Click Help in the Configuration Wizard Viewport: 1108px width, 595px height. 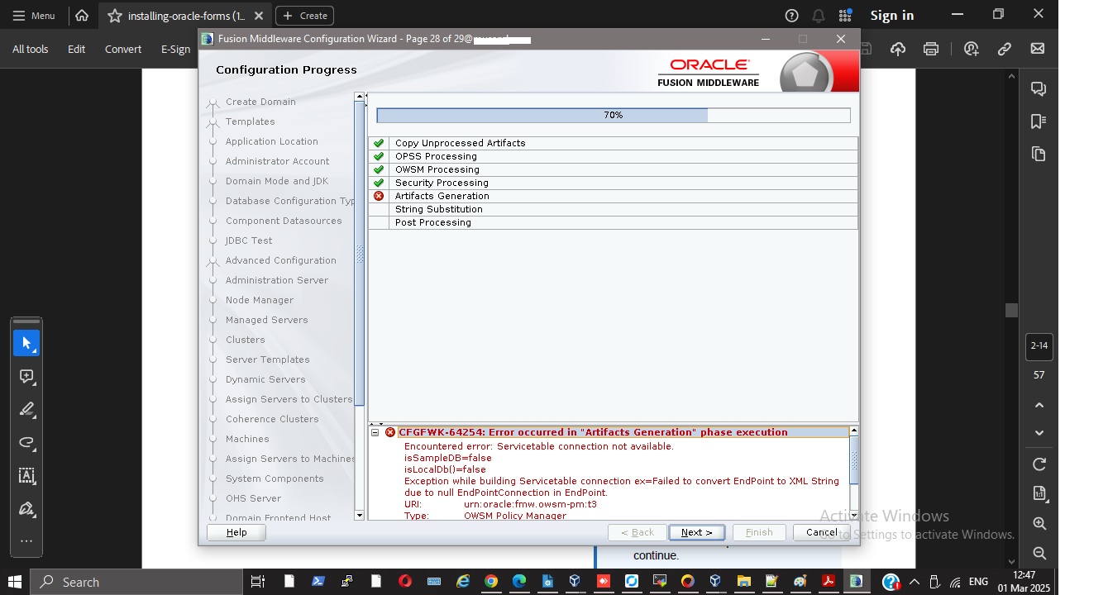click(x=236, y=532)
